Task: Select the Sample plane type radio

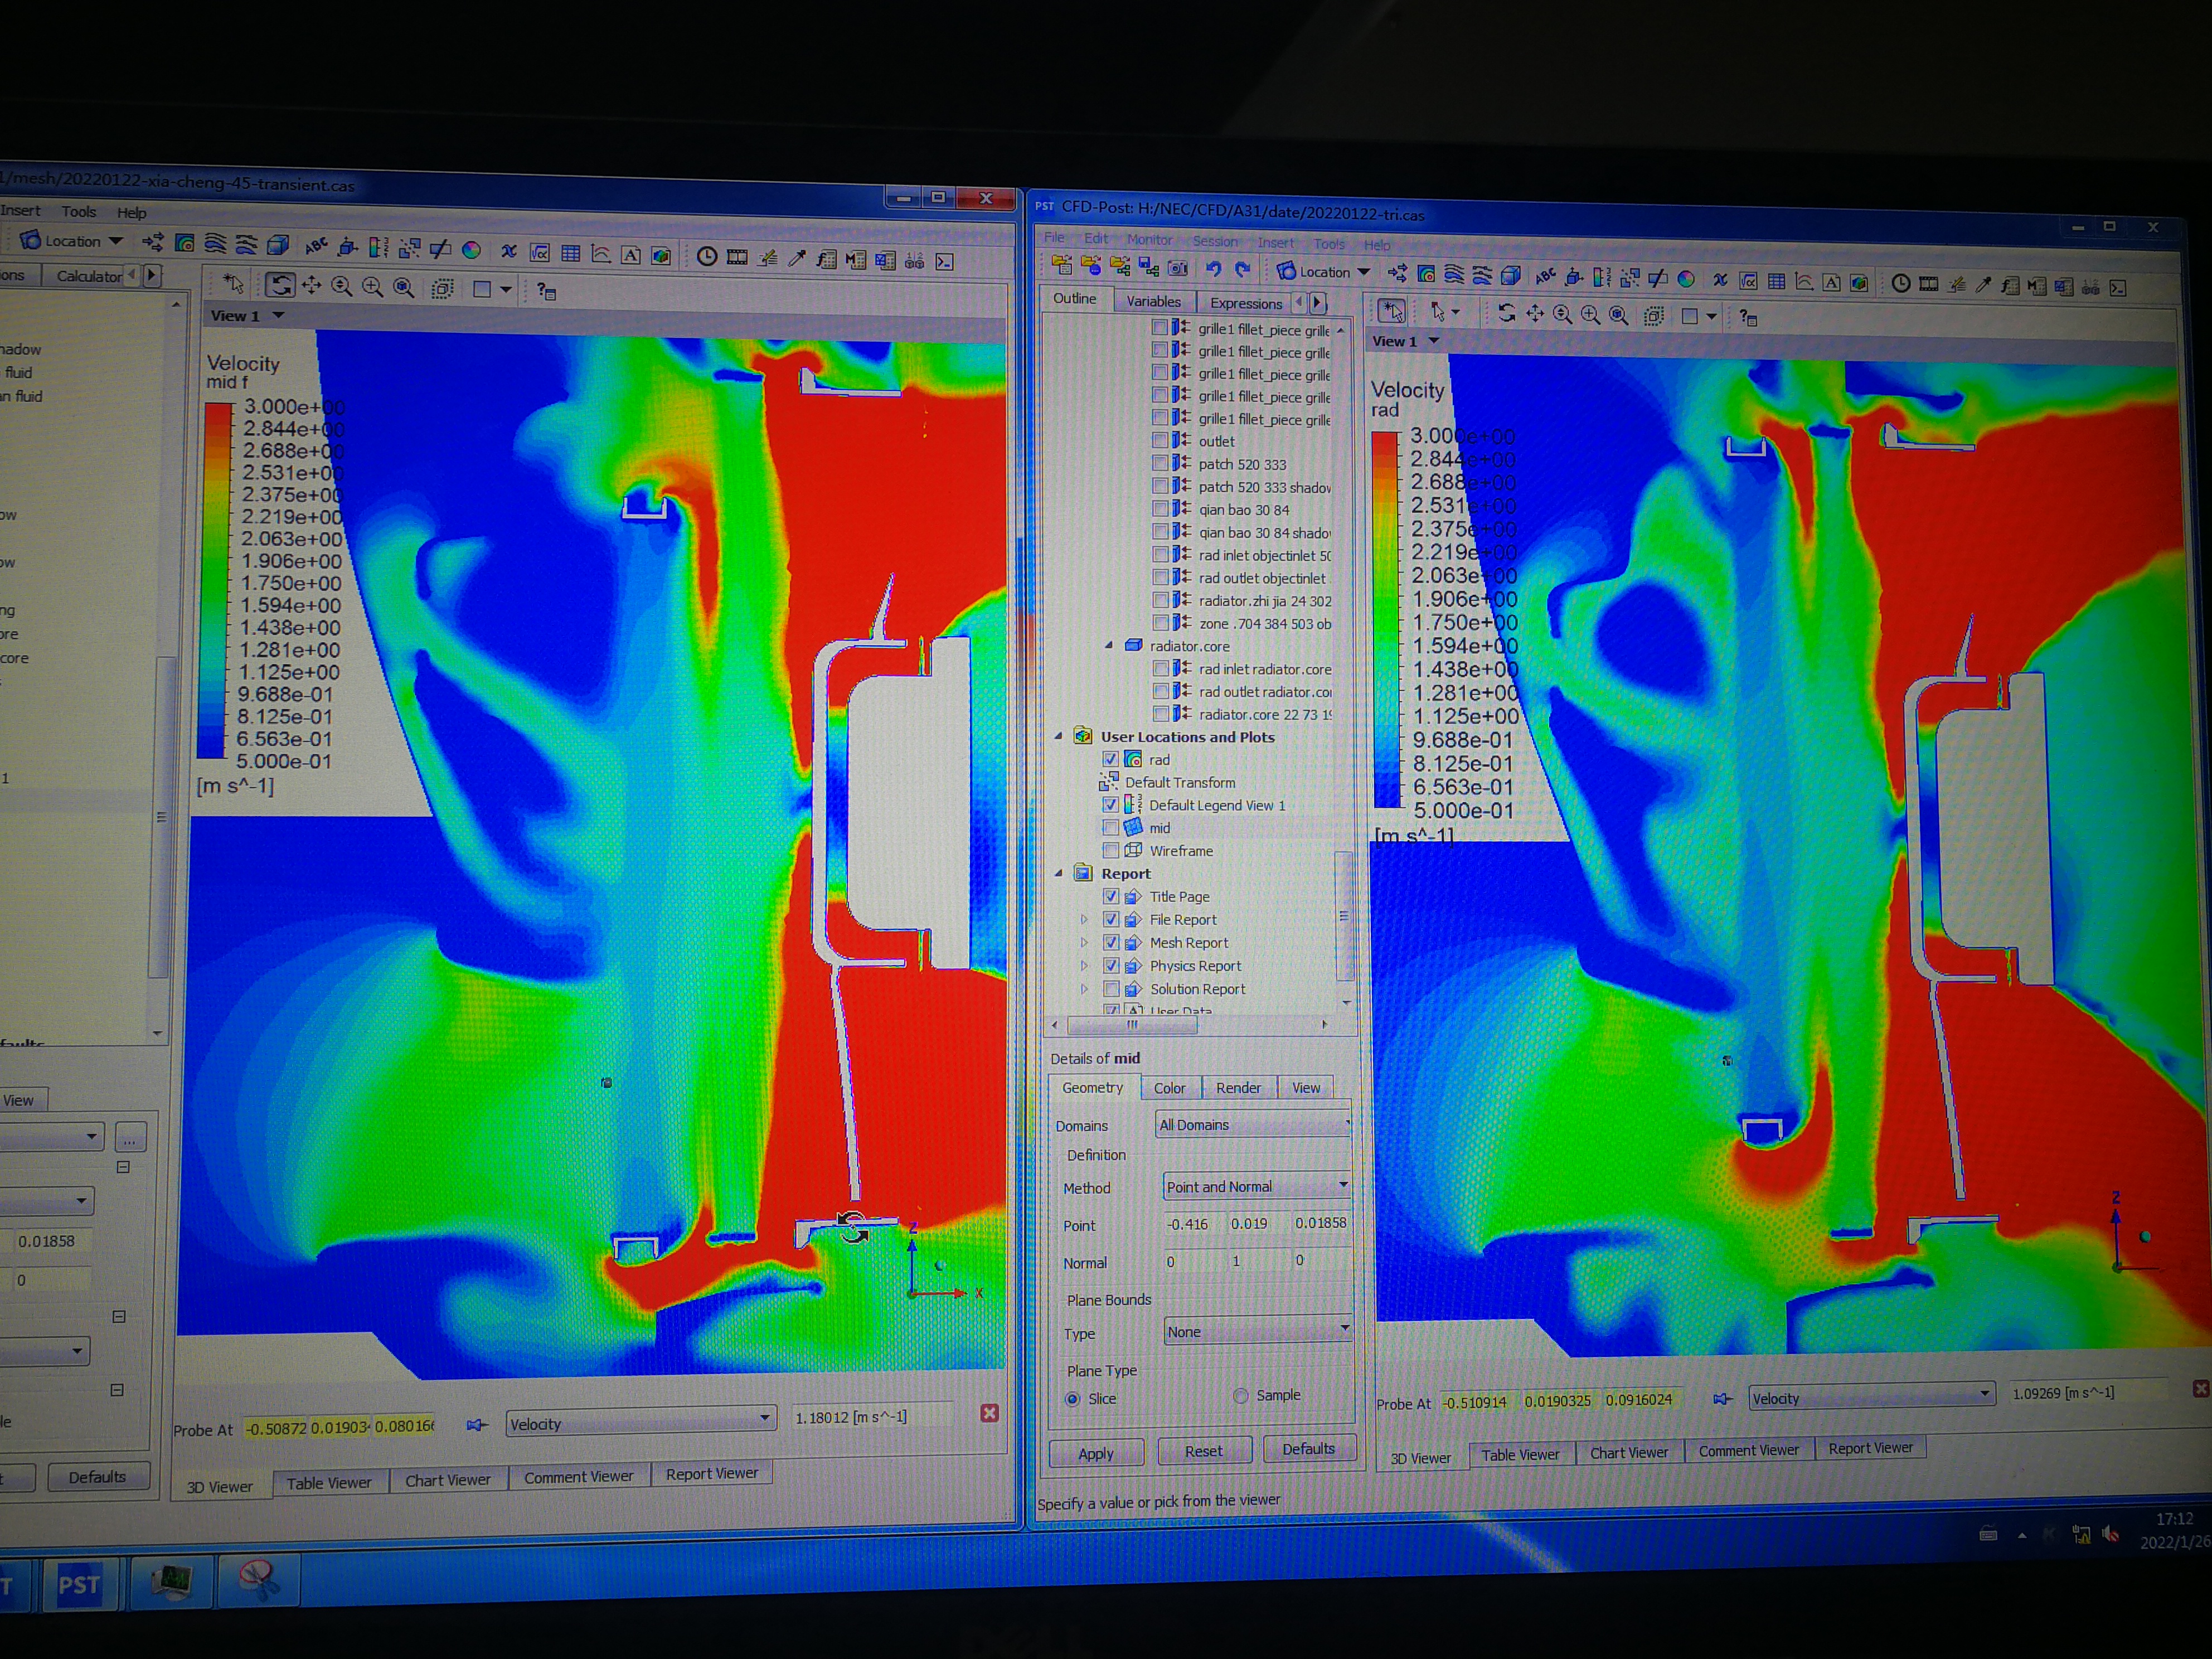Action: tap(1240, 1395)
